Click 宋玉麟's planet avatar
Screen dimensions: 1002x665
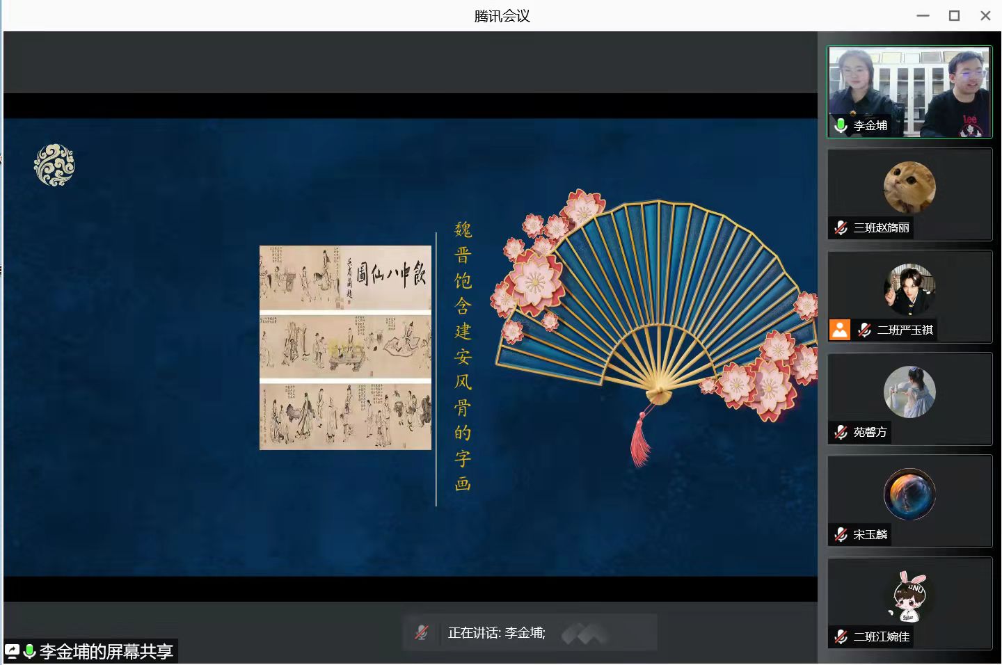(x=909, y=494)
